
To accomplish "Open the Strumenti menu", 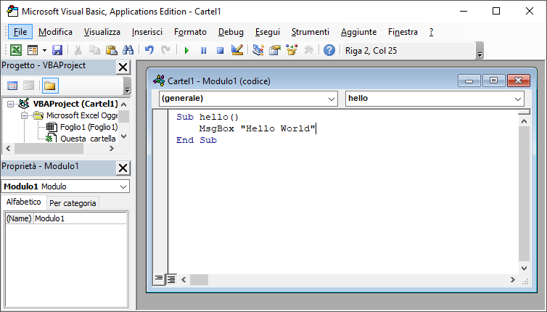I will tap(310, 32).
